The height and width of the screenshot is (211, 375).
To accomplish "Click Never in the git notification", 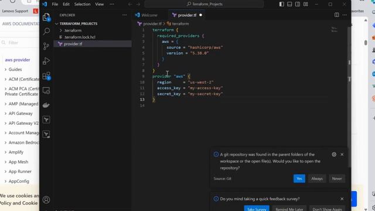I will click(337, 178).
